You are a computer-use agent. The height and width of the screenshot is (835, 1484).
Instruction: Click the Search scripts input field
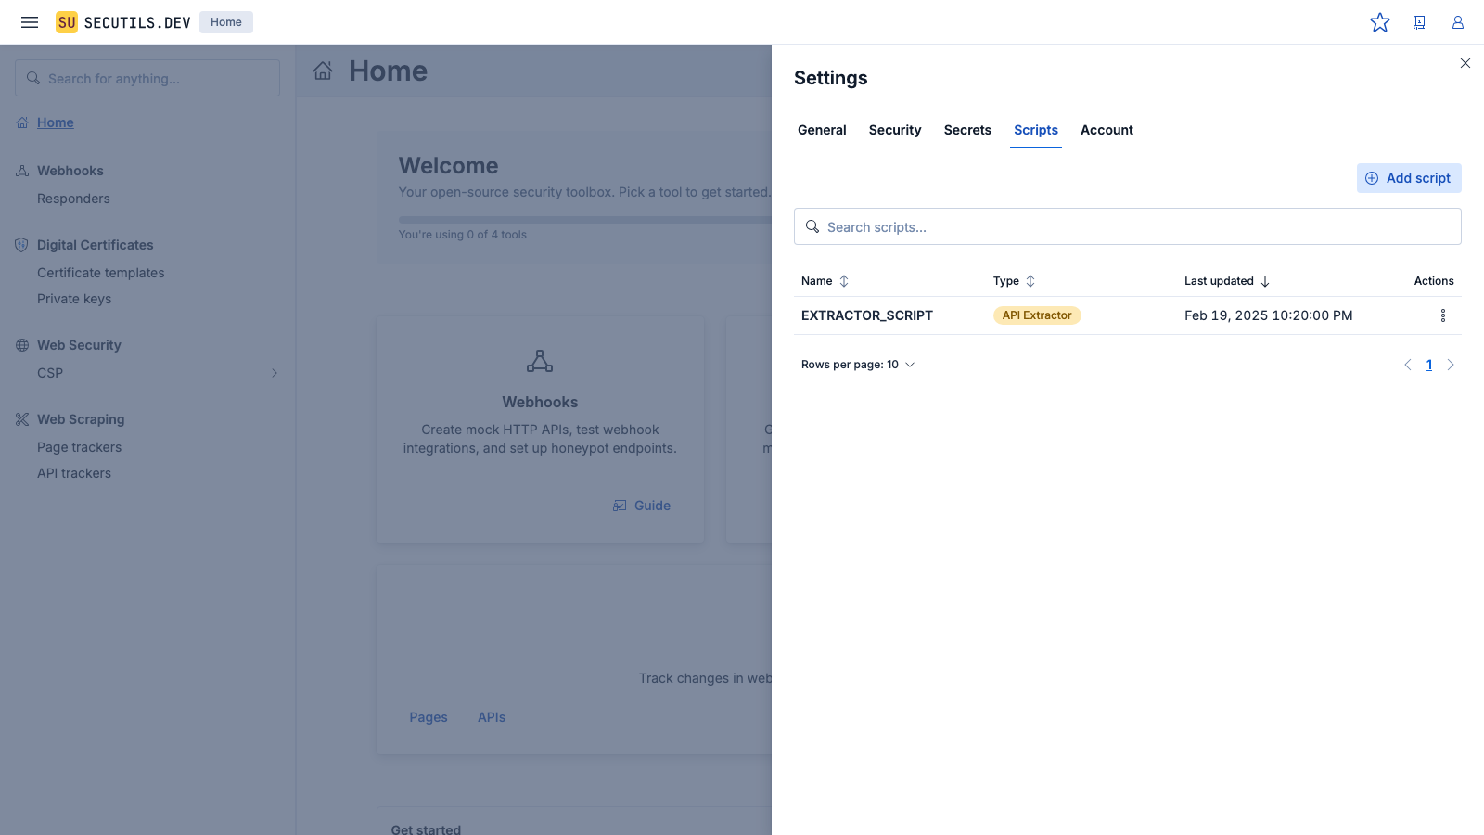pyautogui.click(x=1127, y=227)
